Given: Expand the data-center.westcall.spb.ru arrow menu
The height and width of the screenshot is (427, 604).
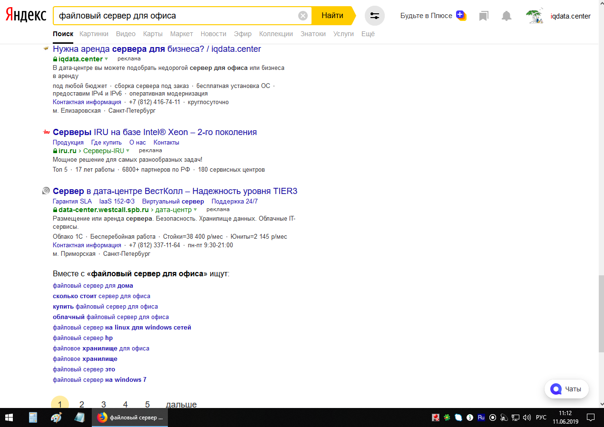Looking at the screenshot, I should point(195,210).
